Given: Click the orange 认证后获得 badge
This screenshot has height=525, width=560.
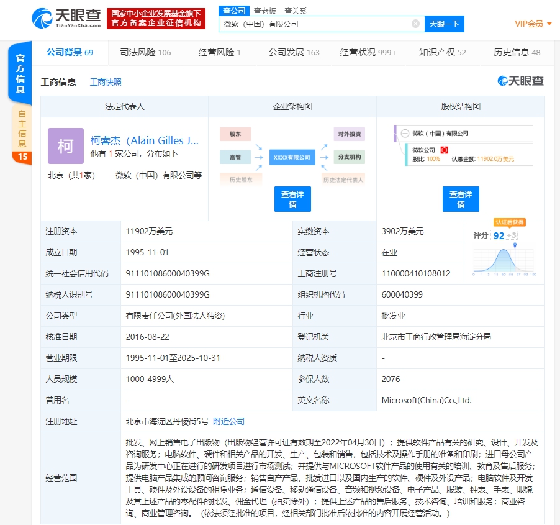Looking at the screenshot, I should tap(509, 222).
